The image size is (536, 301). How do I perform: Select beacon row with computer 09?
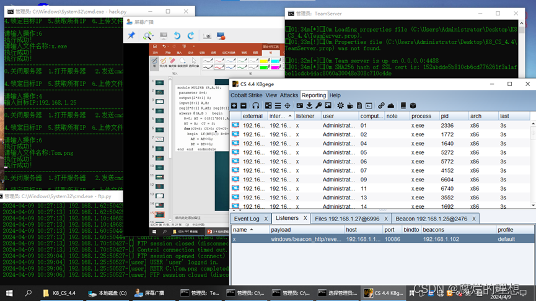(x=380, y=180)
